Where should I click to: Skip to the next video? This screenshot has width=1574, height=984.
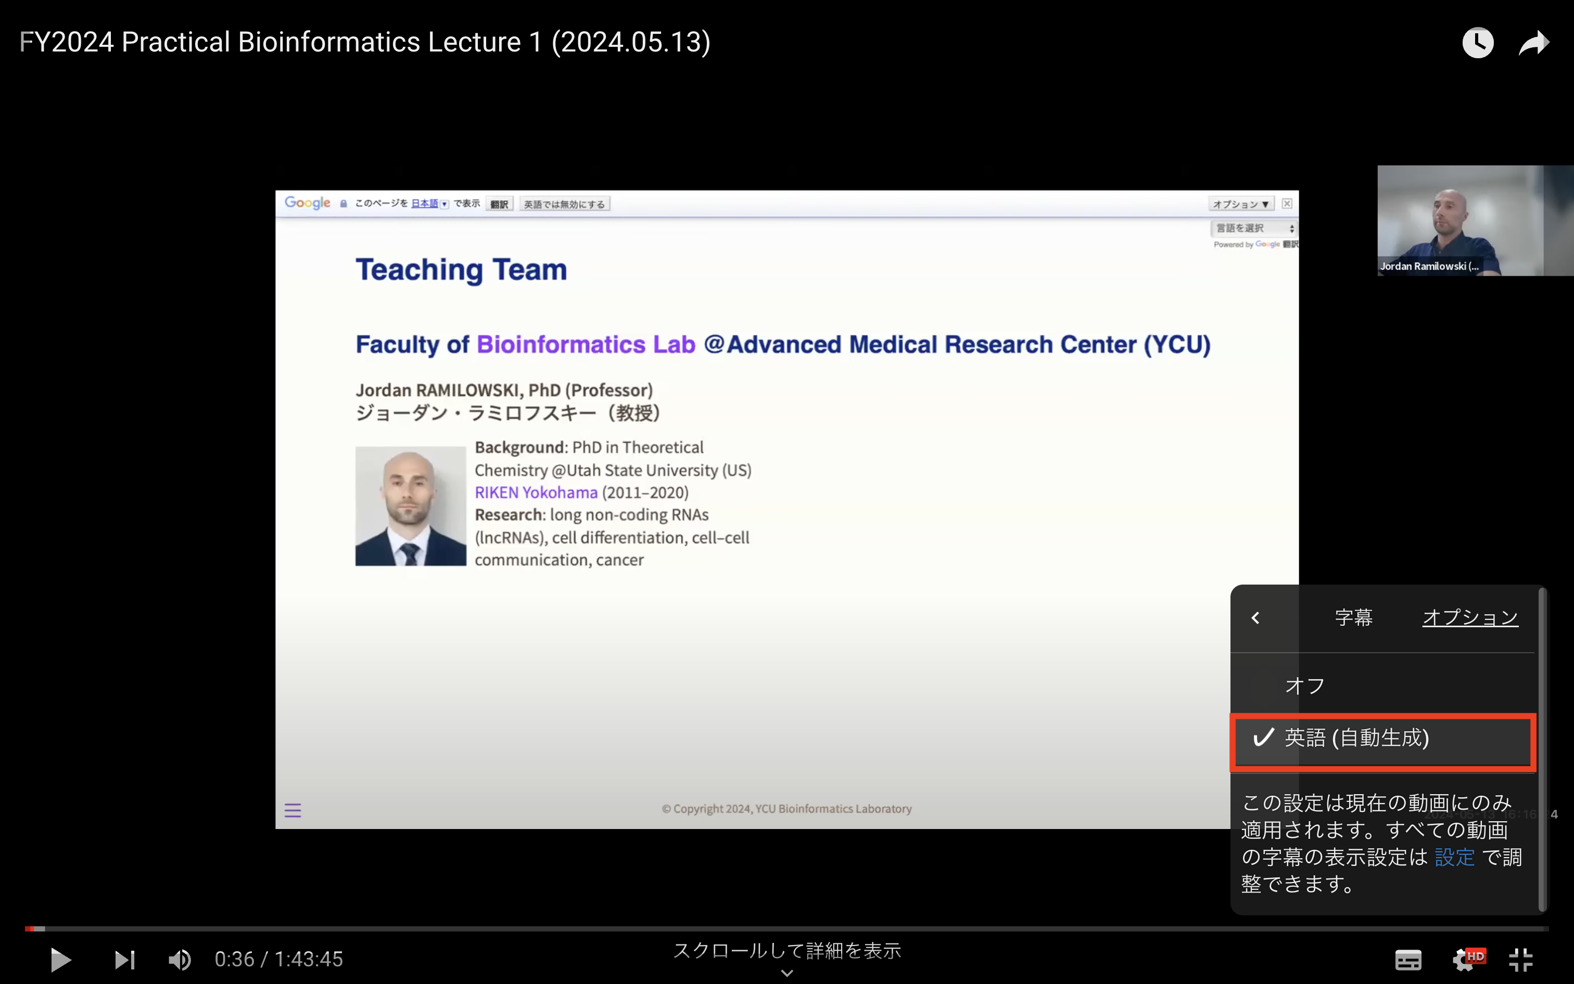[x=124, y=959]
